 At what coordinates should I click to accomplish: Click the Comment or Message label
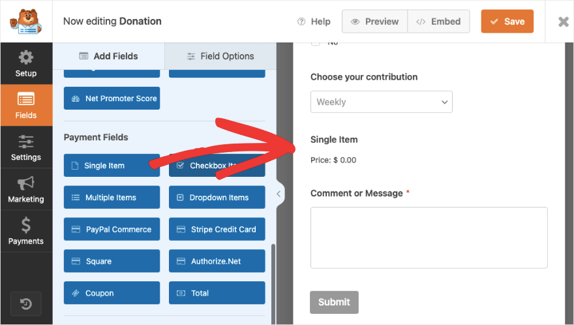(x=357, y=193)
